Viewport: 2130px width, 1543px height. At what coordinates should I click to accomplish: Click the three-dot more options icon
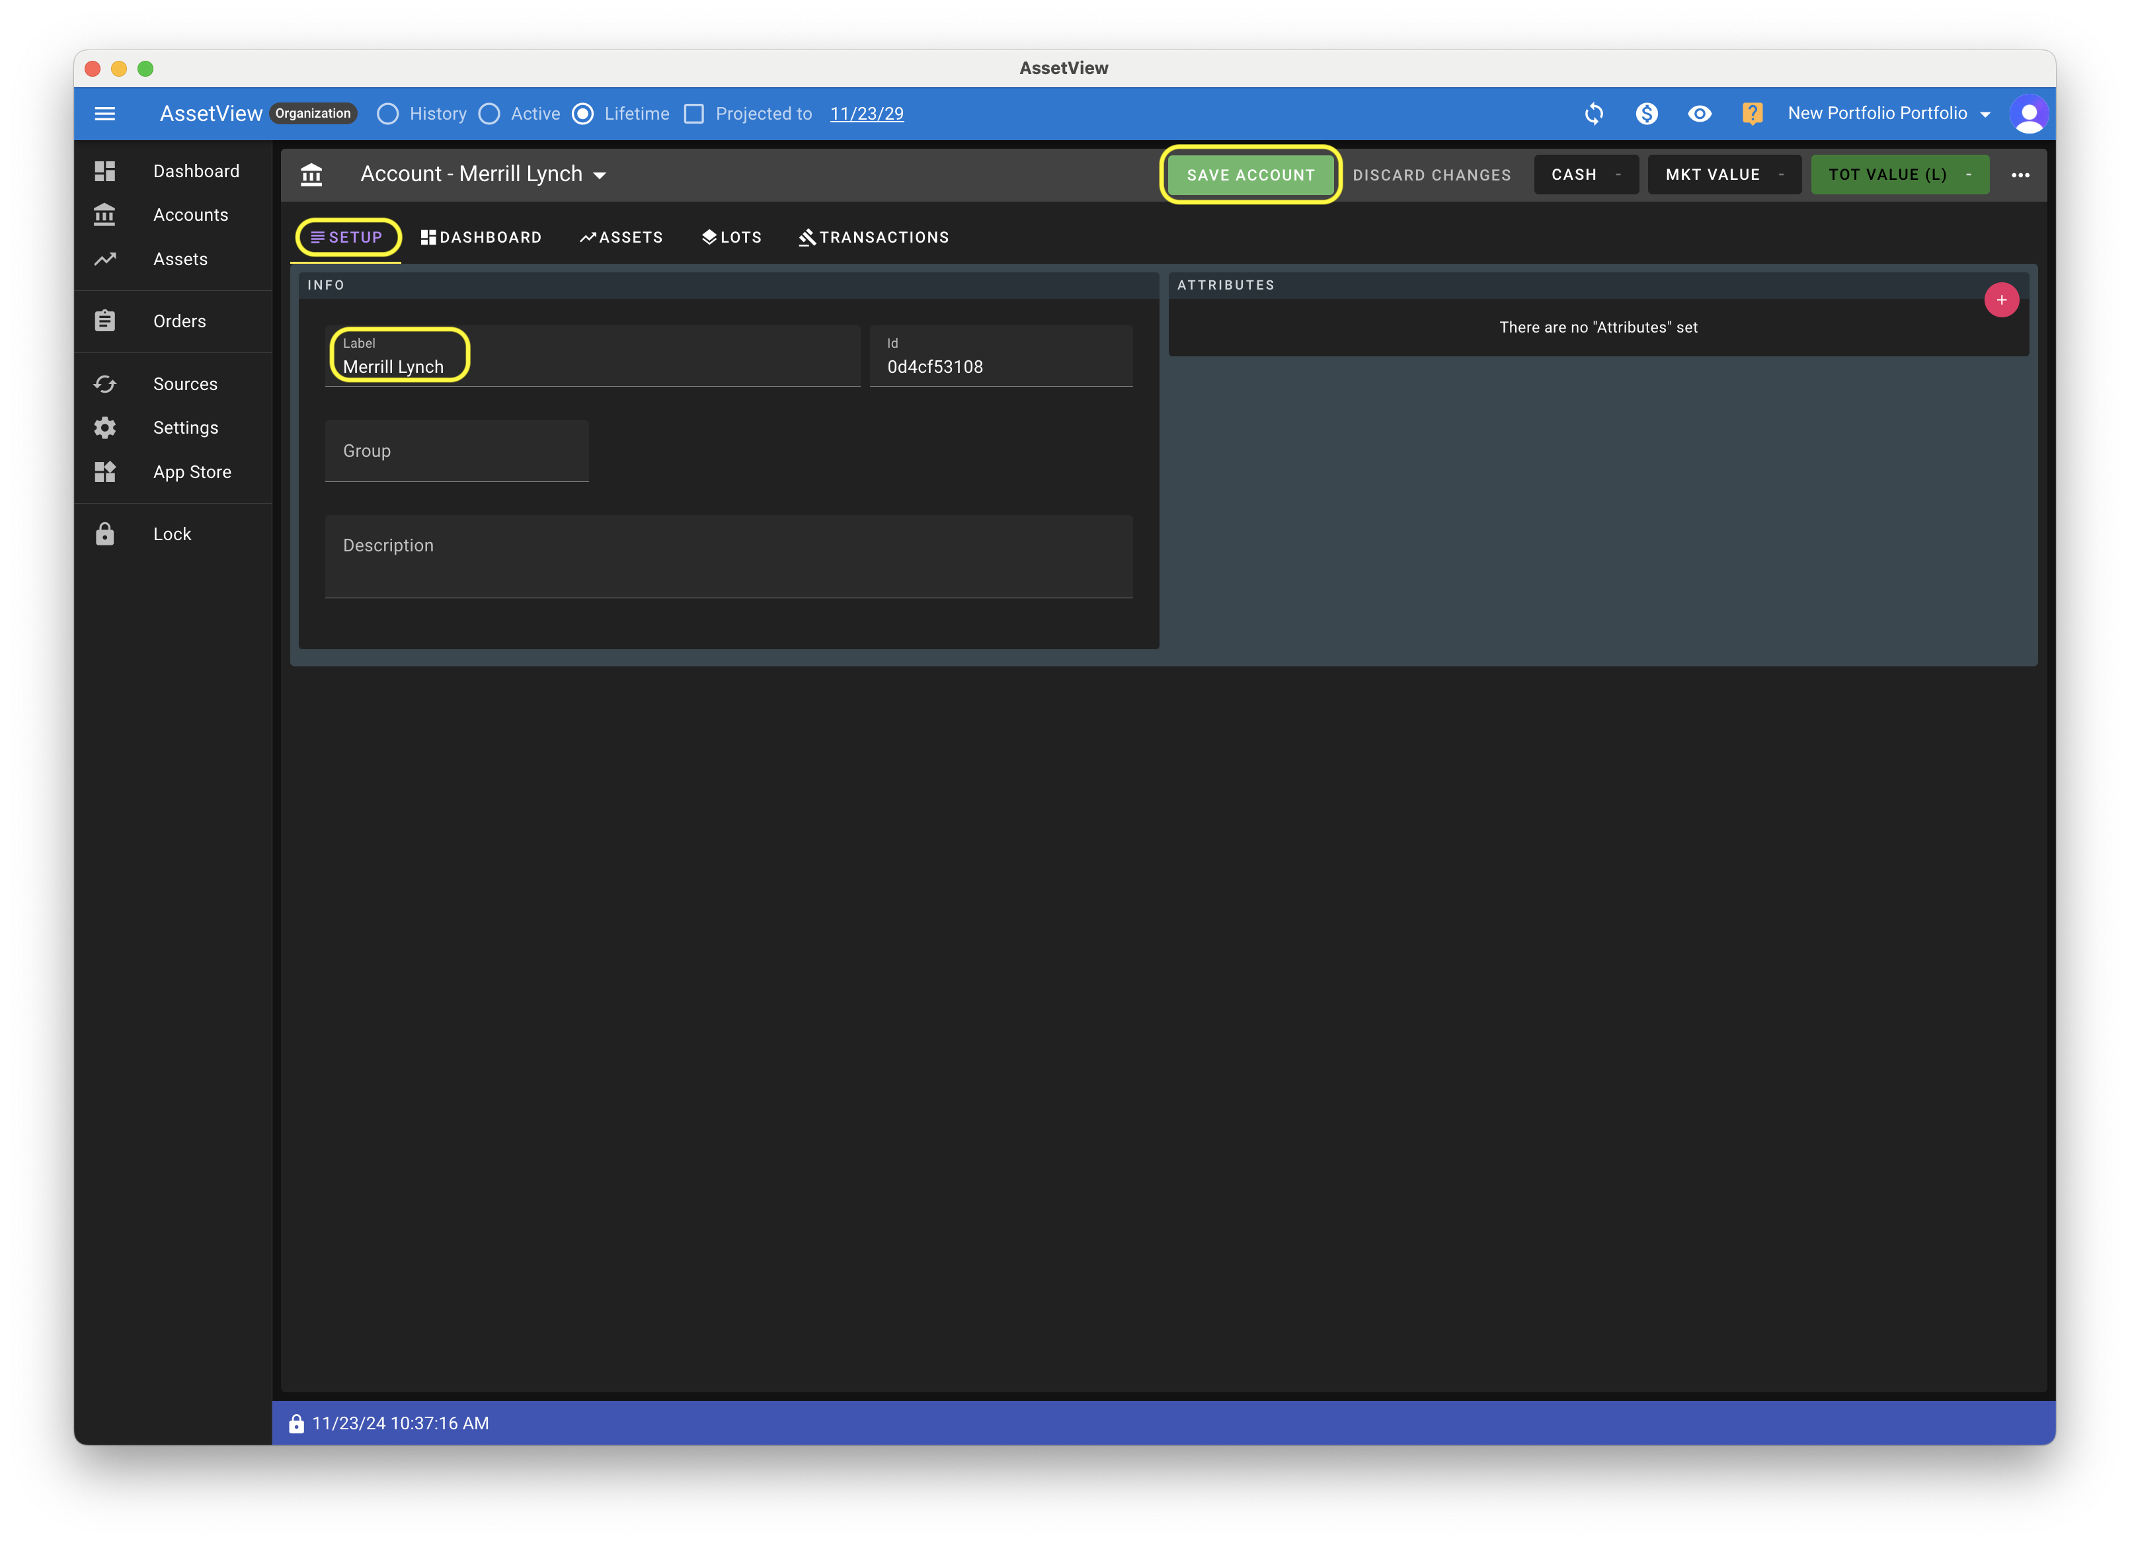pos(2020,175)
